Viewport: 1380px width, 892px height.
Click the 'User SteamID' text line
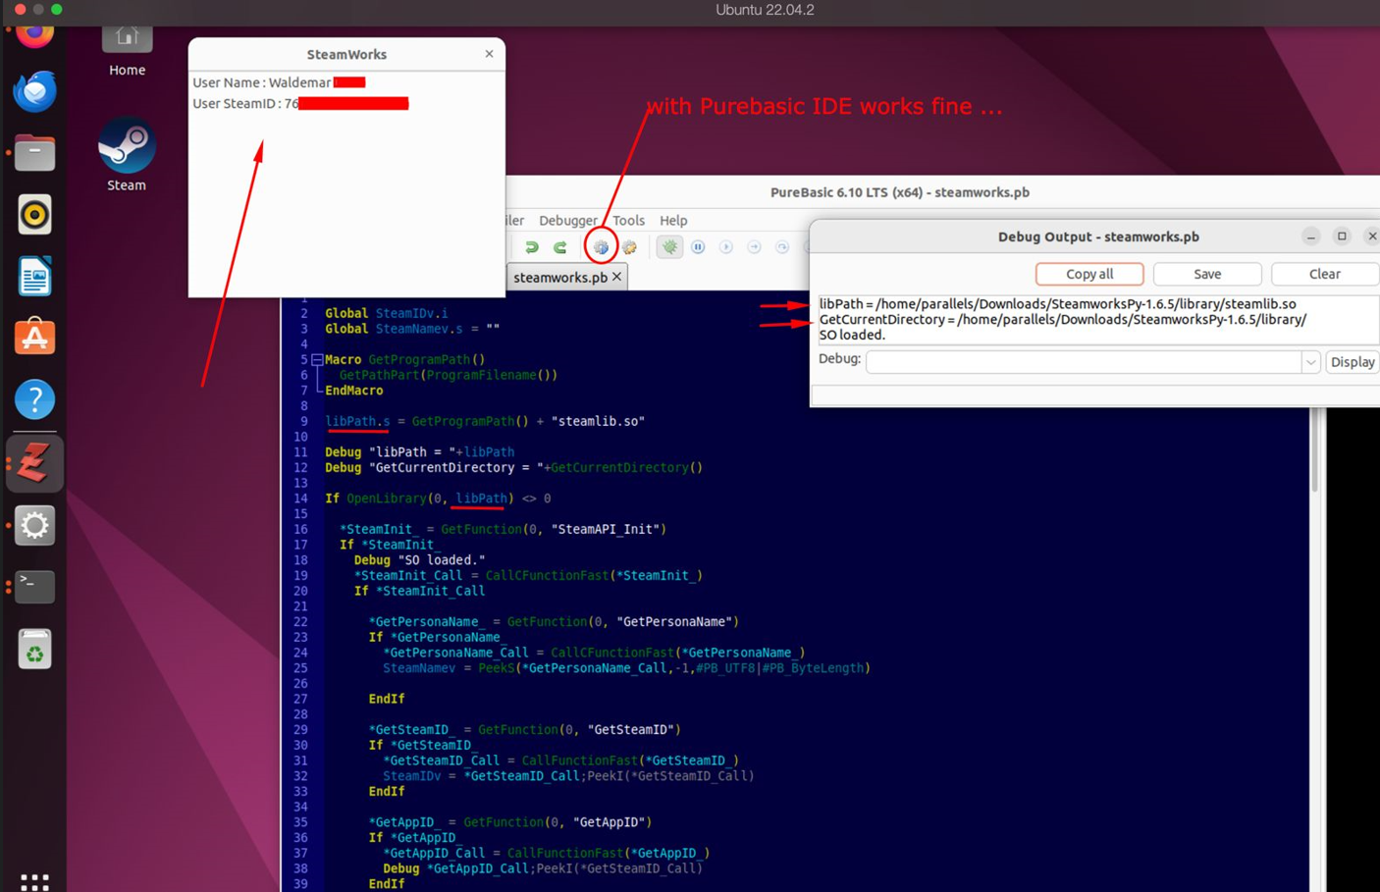coord(245,103)
